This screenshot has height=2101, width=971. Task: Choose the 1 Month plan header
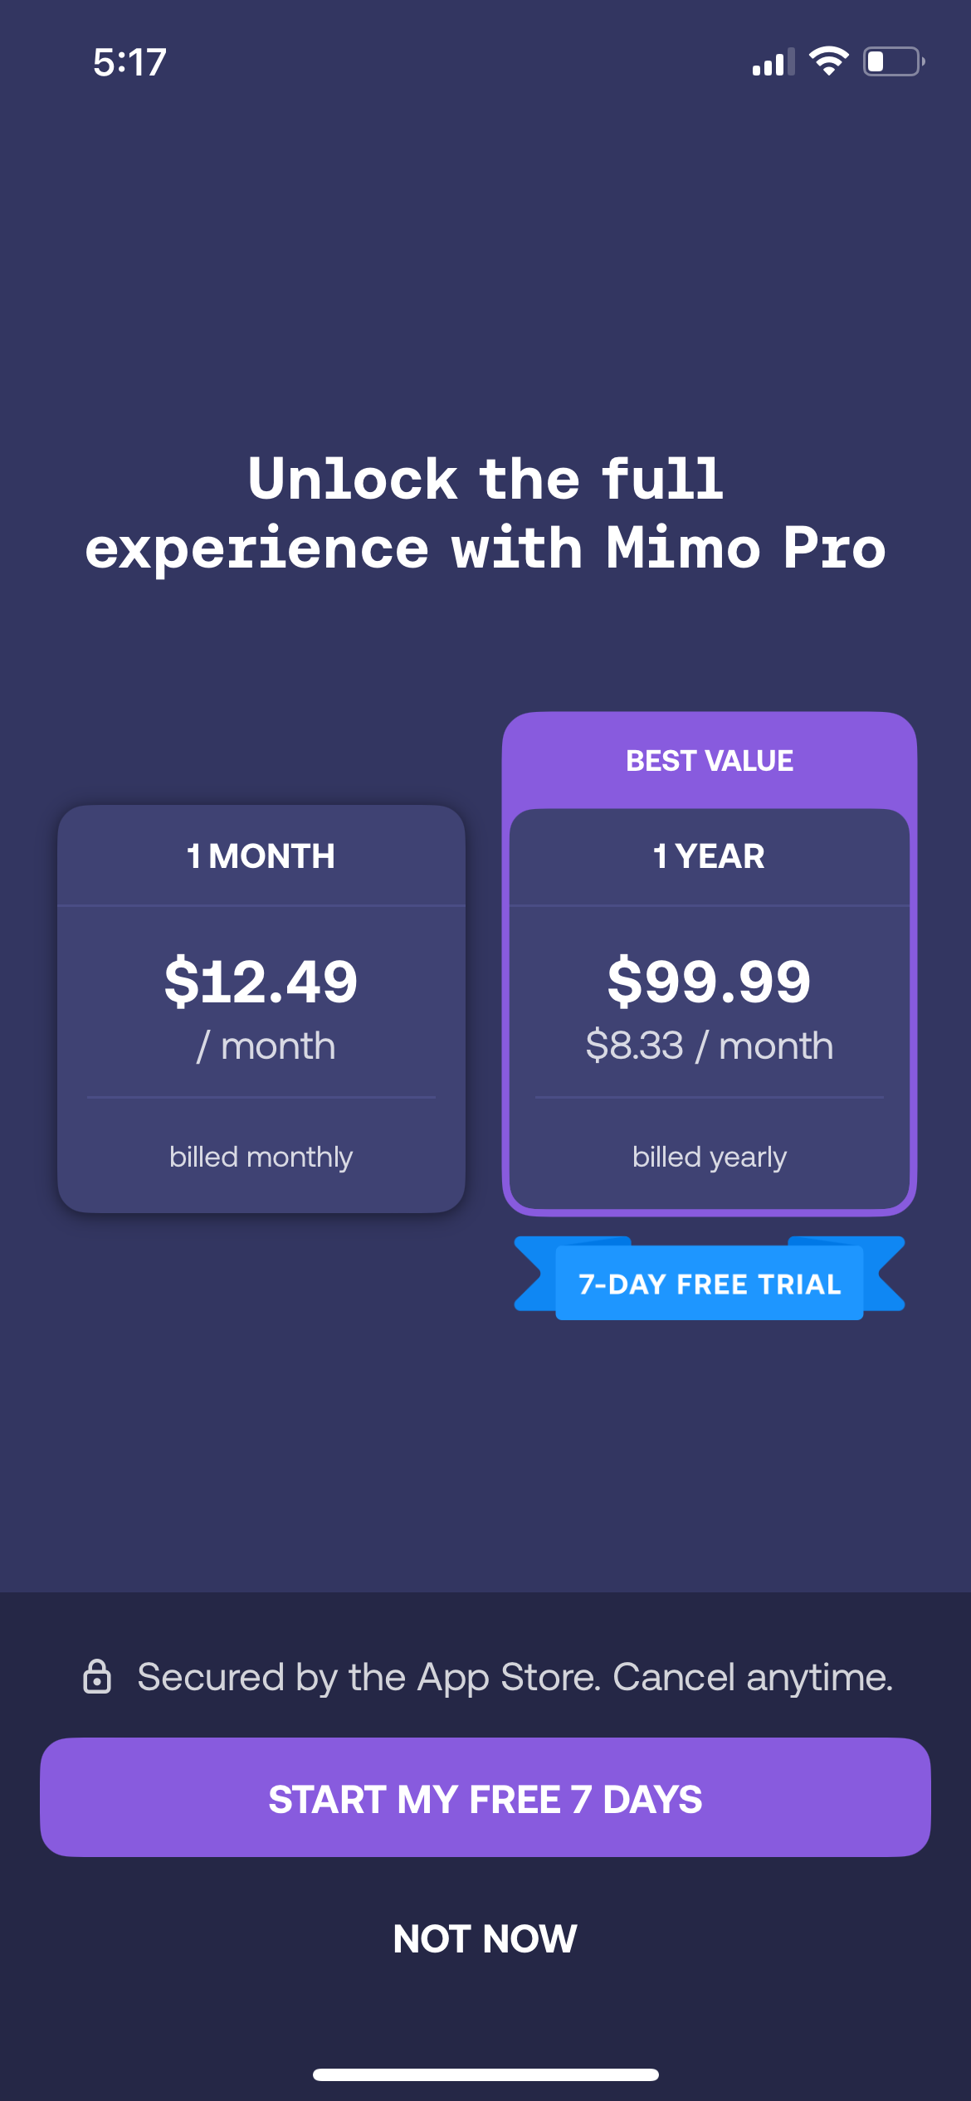261,856
